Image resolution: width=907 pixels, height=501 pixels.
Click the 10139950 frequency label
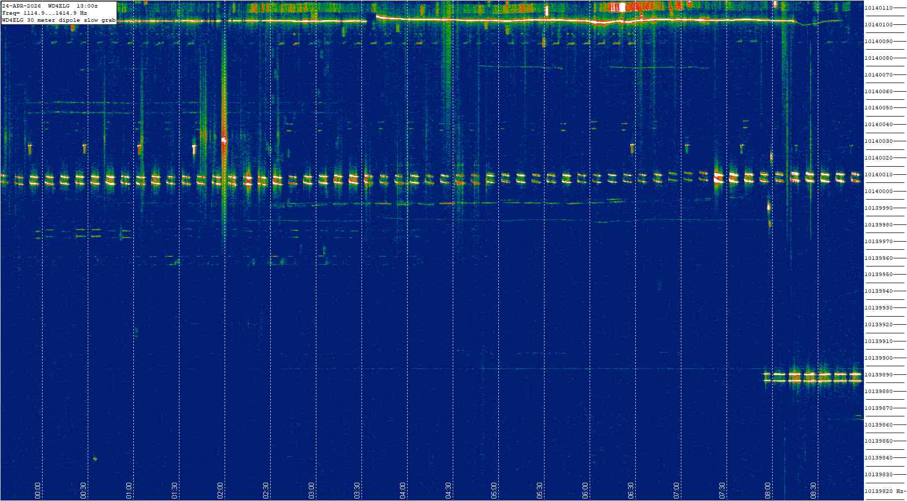pos(879,275)
